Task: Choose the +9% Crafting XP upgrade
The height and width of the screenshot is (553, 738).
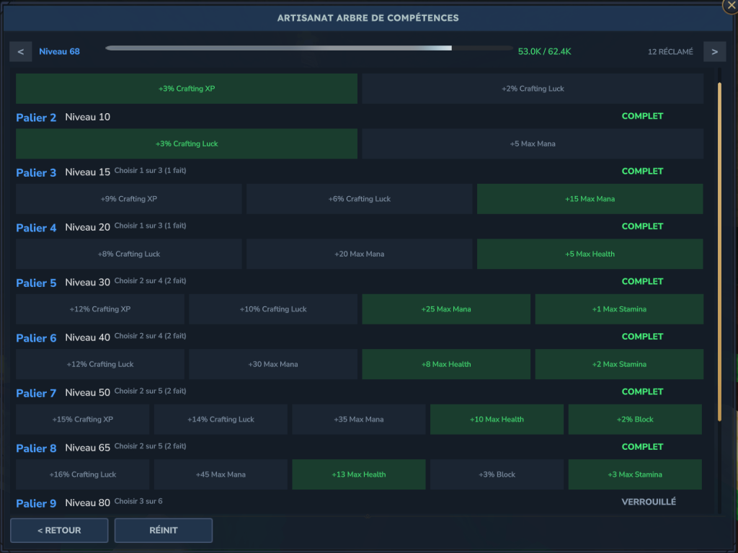Action: point(128,198)
